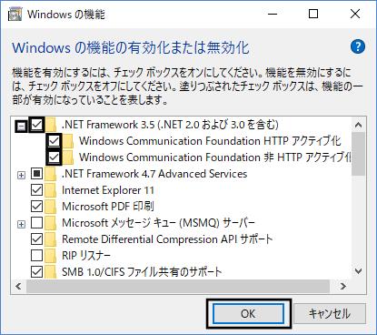Click the blue help question mark icon
Screen dimensions: 377x335
[358, 46]
